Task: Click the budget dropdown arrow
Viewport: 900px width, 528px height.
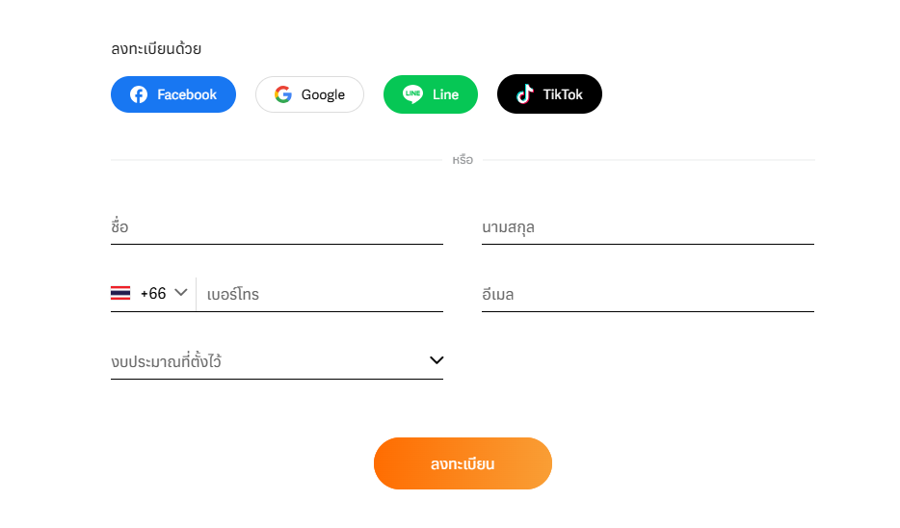Action: pos(437,360)
